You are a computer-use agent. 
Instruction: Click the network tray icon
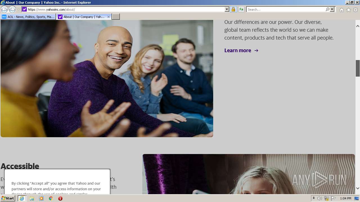tap(327, 198)
